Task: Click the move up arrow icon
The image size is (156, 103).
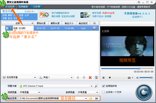Action: click(78, 77)
